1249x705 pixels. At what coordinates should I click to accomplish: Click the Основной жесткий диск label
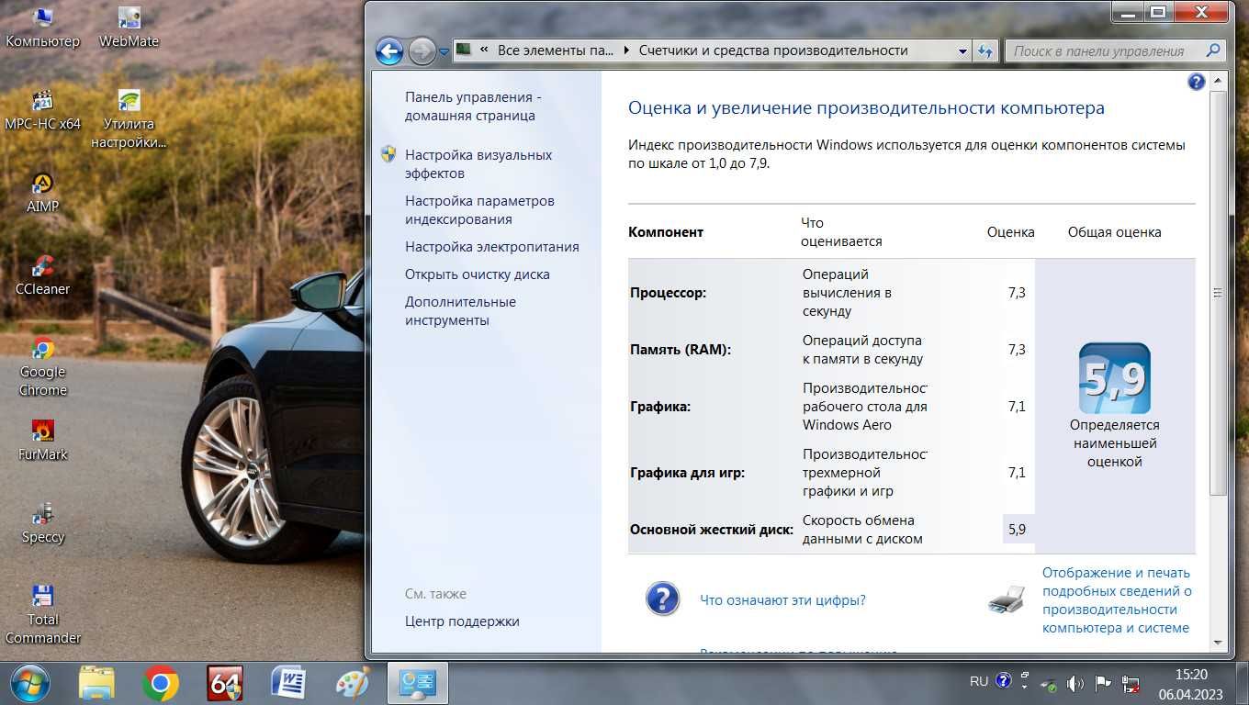(x=712, y=530)
